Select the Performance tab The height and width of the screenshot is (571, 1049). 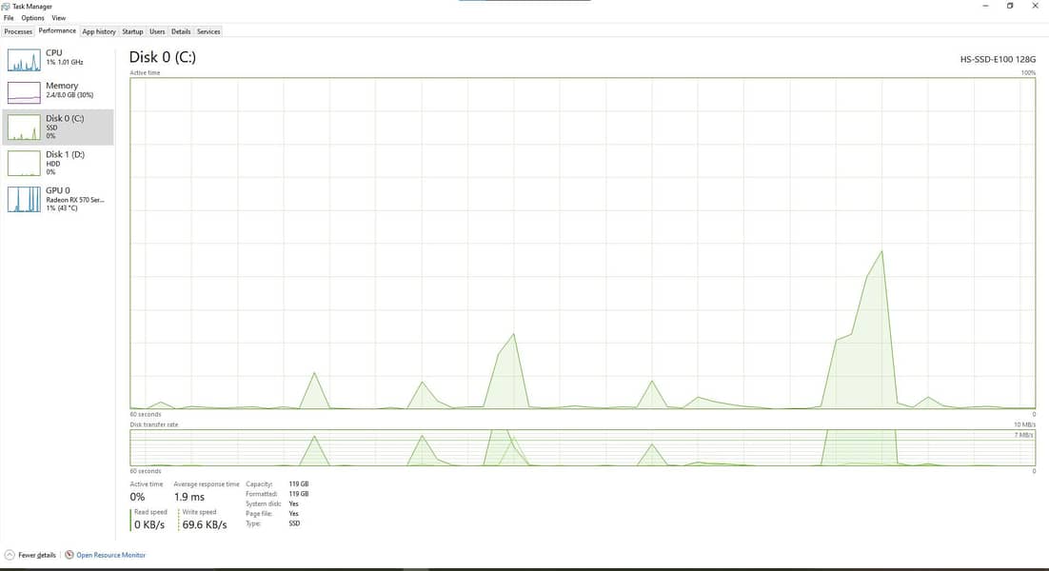click(x=57, y=30)
